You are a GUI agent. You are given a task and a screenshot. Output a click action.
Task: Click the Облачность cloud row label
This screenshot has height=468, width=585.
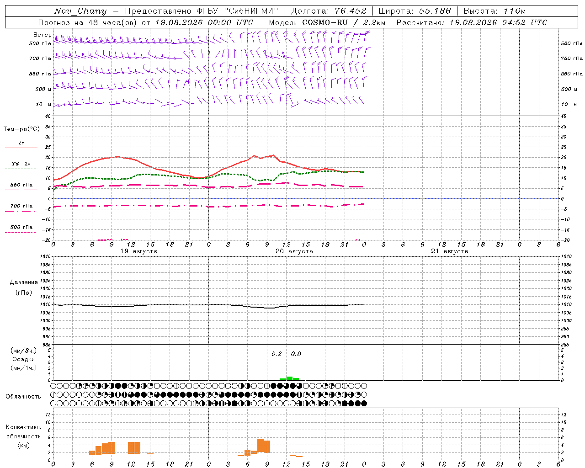23,396
